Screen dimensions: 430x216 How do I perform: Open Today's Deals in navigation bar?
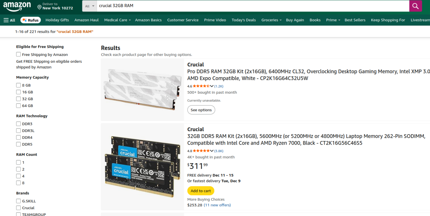[x=244, y=20]
